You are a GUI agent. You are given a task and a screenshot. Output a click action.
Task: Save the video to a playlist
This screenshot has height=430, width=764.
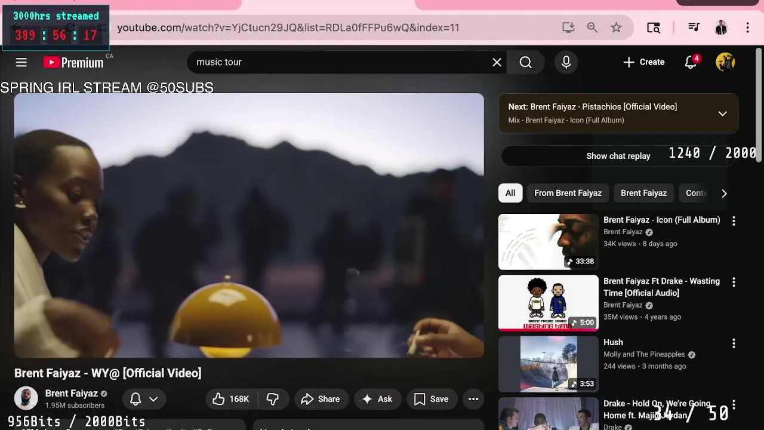[x=432, y=399]
